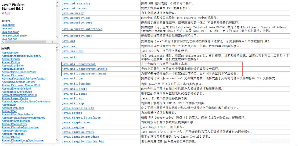The image size is (298, 146).
Task: Open the java.rmi.registry package link
Action: point(76,3)
